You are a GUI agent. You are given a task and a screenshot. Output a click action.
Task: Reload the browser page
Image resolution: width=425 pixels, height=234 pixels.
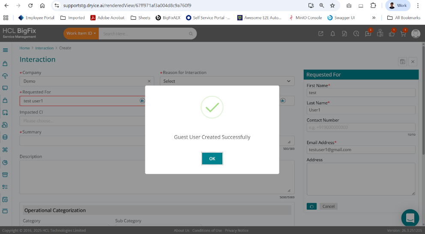coord(30,6)
